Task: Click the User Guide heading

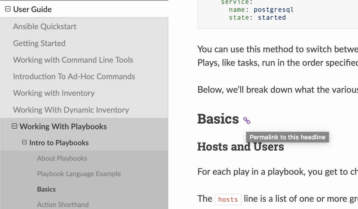Action: click(32, 9)
